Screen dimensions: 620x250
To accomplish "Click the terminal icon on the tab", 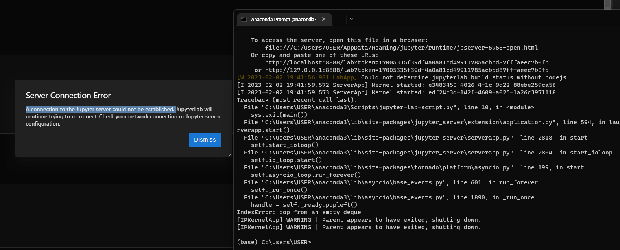I will click(x=244, y=19).
